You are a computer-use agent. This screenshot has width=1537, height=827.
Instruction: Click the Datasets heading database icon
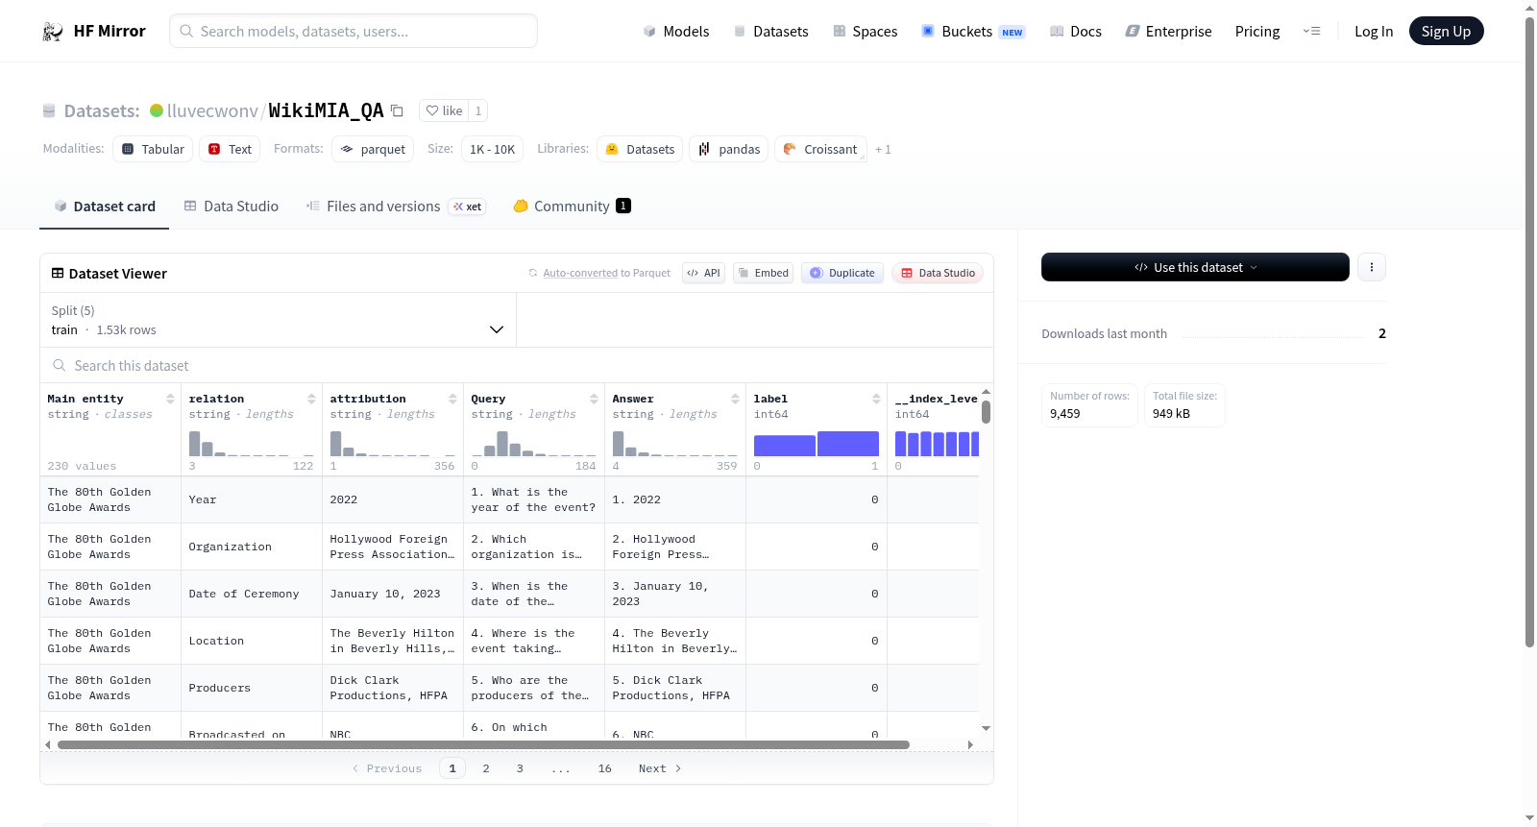49,111
